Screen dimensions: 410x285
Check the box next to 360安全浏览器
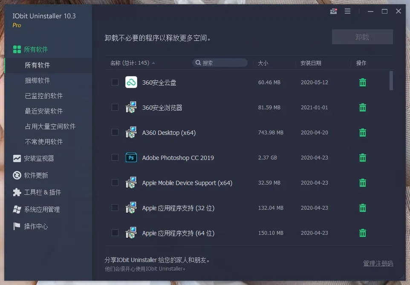115,107
